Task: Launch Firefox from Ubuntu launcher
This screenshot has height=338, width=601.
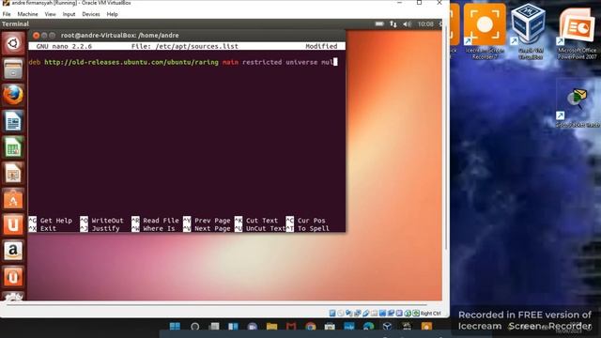Action: (x=13, y=95)
